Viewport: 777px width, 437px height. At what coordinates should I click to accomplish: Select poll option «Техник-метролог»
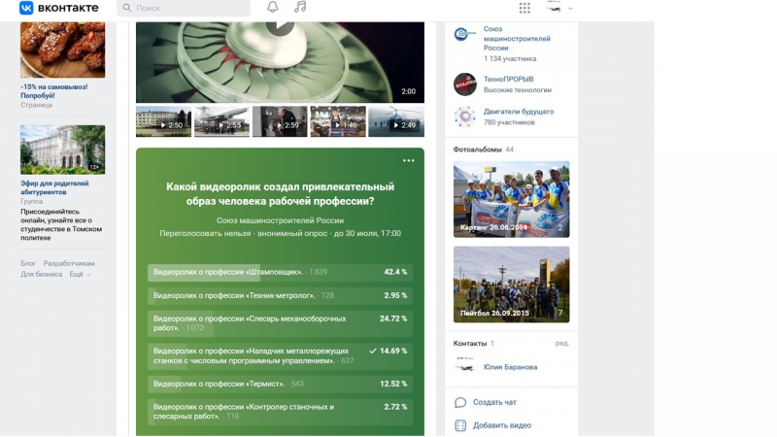coord(280,295)
